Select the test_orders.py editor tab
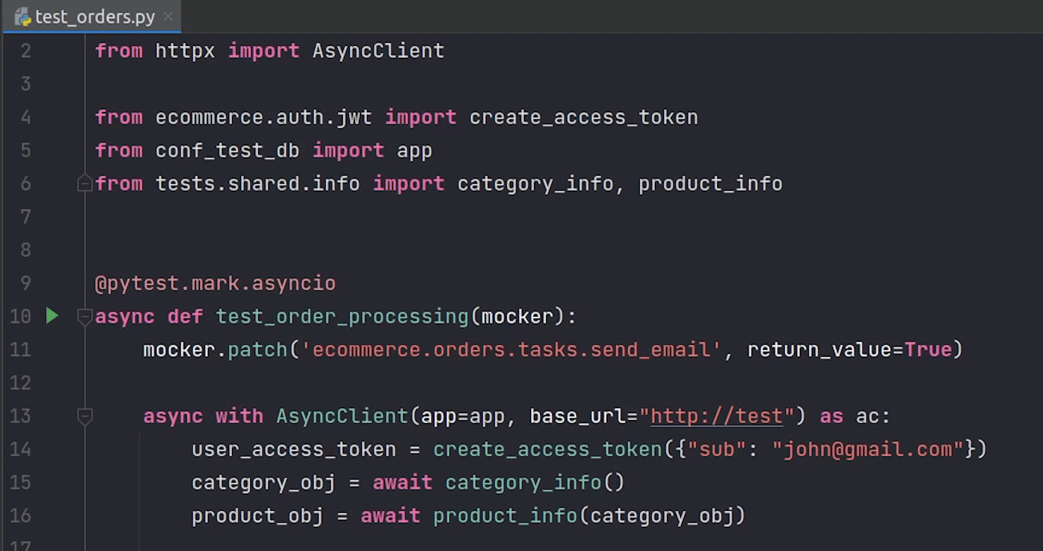1043x551 pixels. 95,17
